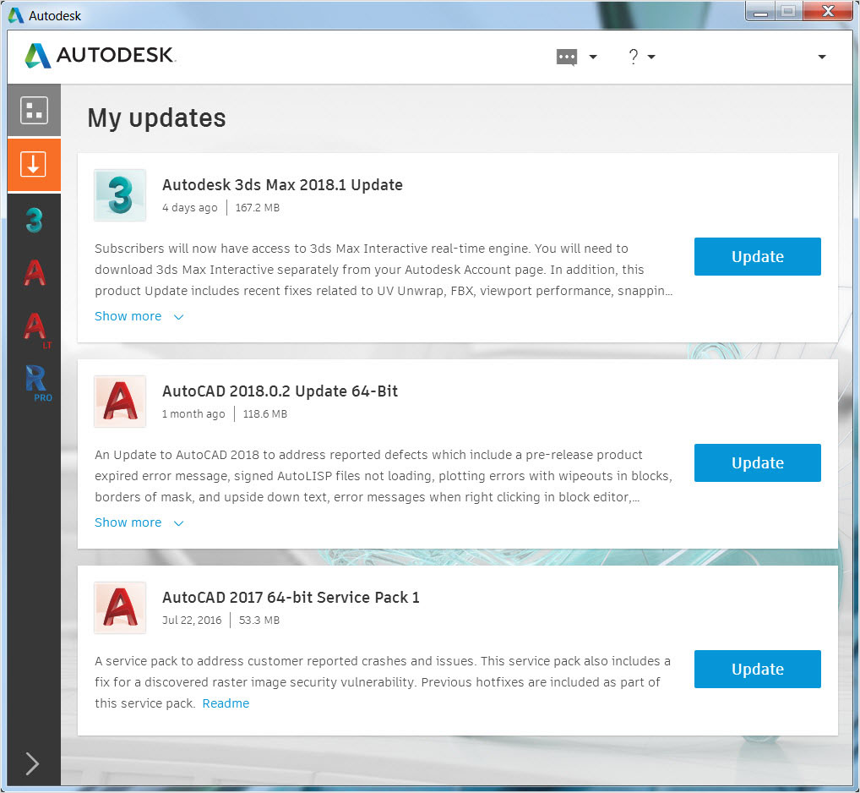Open the dropdown arrow beside the help icon
This screenshot has width=860, height=793.
(651, 57)
